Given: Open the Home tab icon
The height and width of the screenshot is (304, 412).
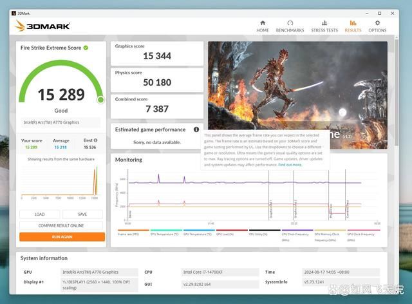Looking at the screenshot, I should (263, 23).
